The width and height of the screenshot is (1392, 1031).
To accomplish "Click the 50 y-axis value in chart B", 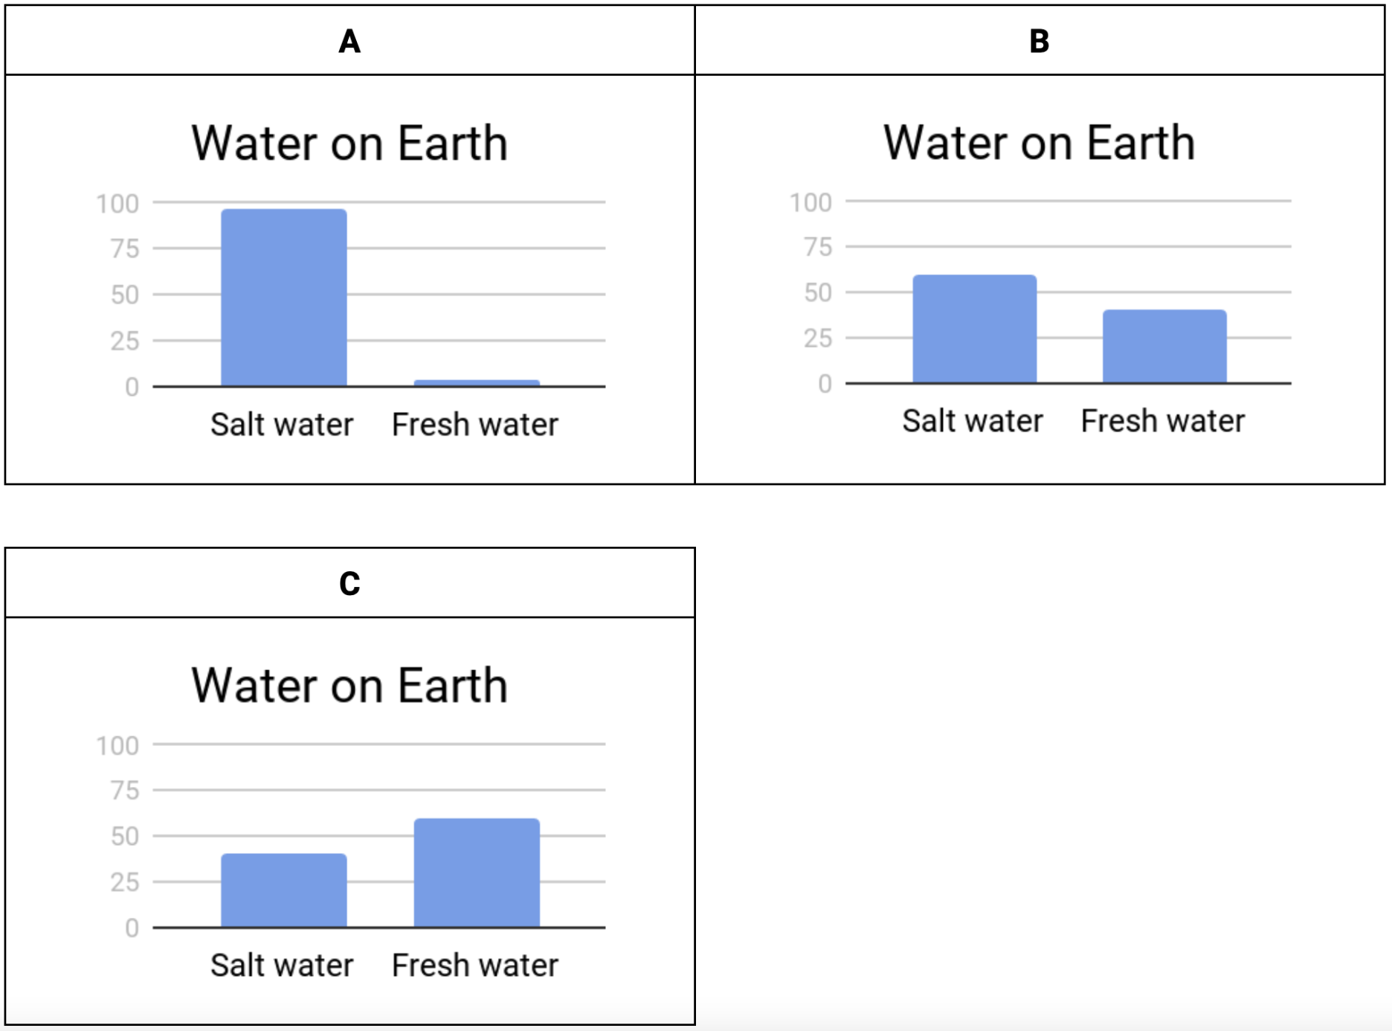I will click(x=818, y=293).
